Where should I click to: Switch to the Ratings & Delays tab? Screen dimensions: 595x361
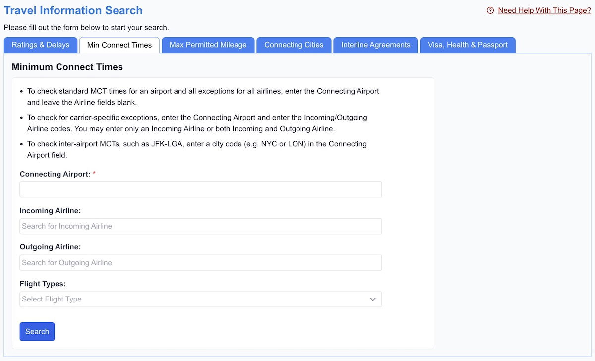point(41,45)
